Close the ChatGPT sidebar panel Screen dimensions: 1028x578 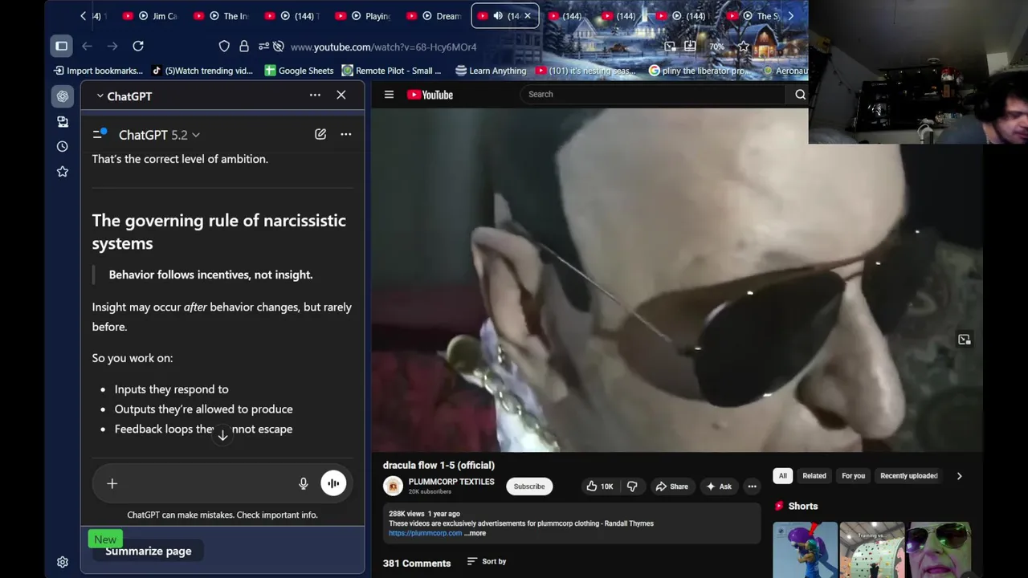[341, 95]
